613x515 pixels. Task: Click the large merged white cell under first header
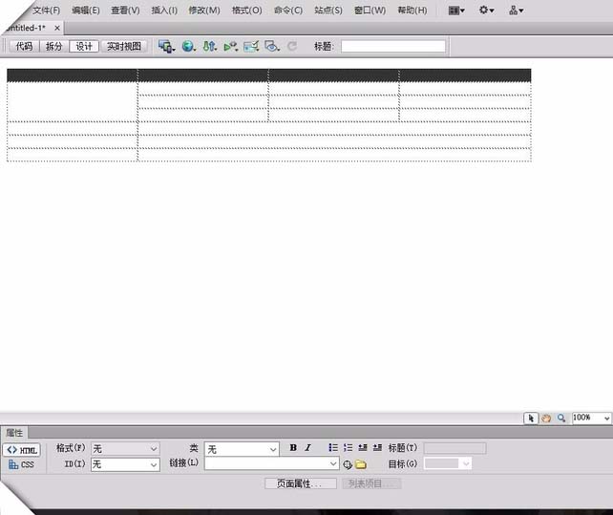click(x=73, y=101)
